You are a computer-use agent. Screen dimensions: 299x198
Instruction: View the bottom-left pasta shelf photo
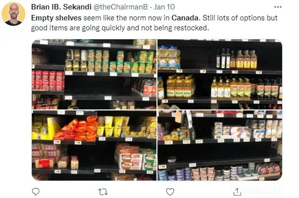[x=94, y=145]
